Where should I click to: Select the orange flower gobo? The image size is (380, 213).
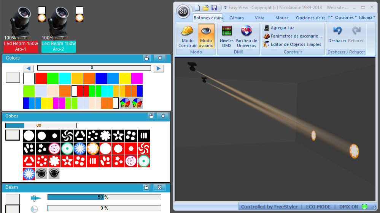[x=92, y=149]
